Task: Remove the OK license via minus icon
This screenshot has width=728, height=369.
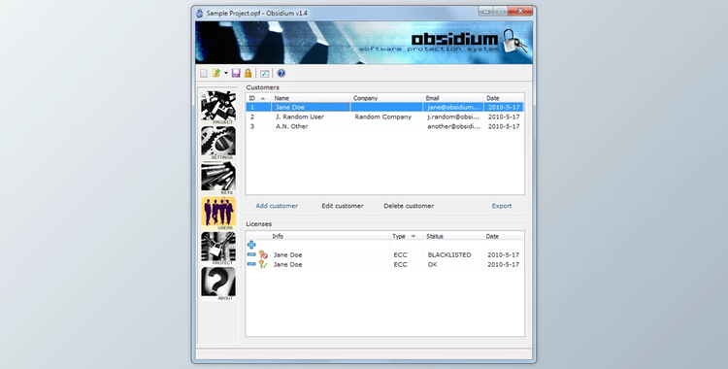Action: click(x=251, y=264)
